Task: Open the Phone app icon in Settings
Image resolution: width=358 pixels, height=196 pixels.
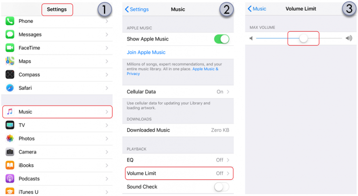Action: 10,21
